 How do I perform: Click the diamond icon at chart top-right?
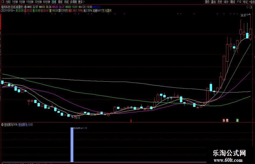point(247,7)
